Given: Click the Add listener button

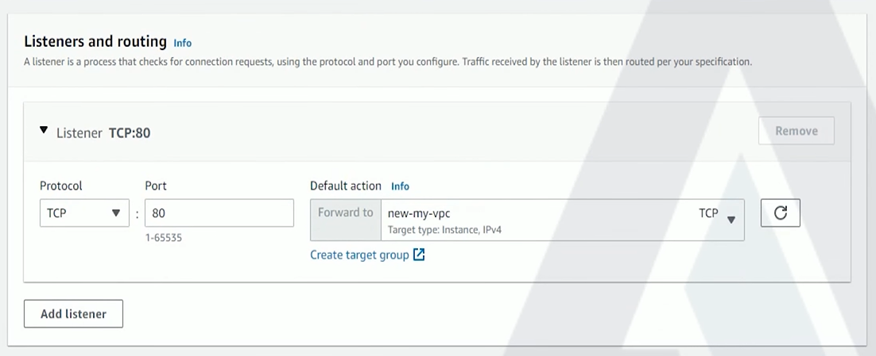Looking at the screenshot, I should 73,314.
